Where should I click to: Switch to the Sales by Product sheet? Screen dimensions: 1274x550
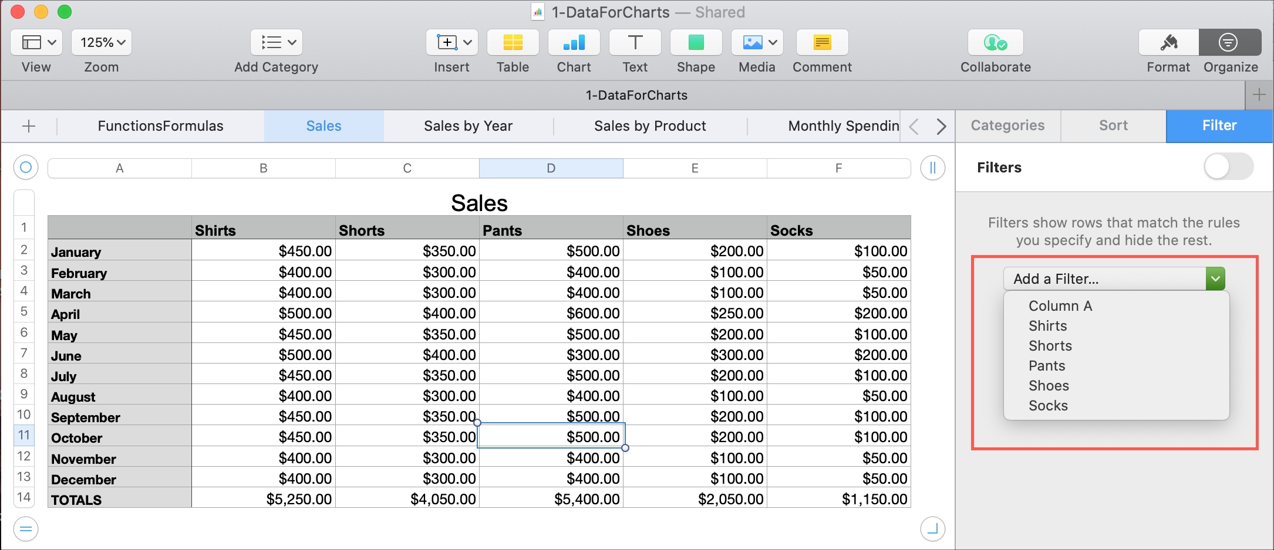pos(649,125)
